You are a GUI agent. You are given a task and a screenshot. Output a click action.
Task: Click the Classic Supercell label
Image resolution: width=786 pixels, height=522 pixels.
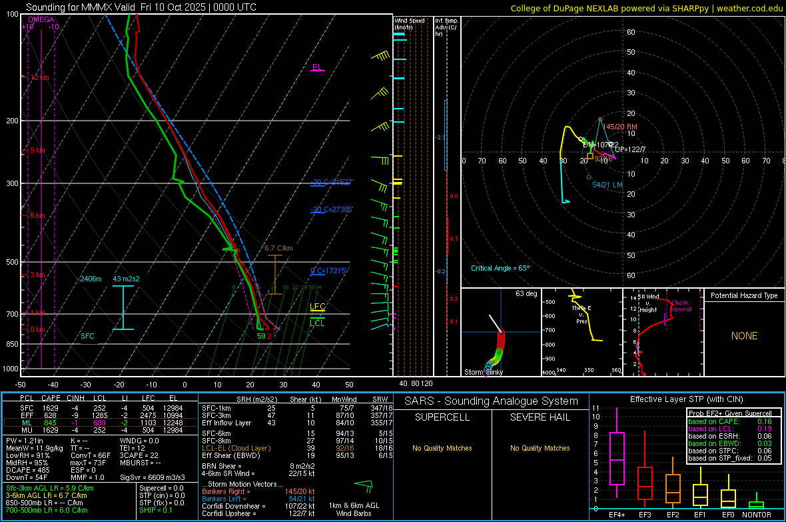click(x=680, y=306)
